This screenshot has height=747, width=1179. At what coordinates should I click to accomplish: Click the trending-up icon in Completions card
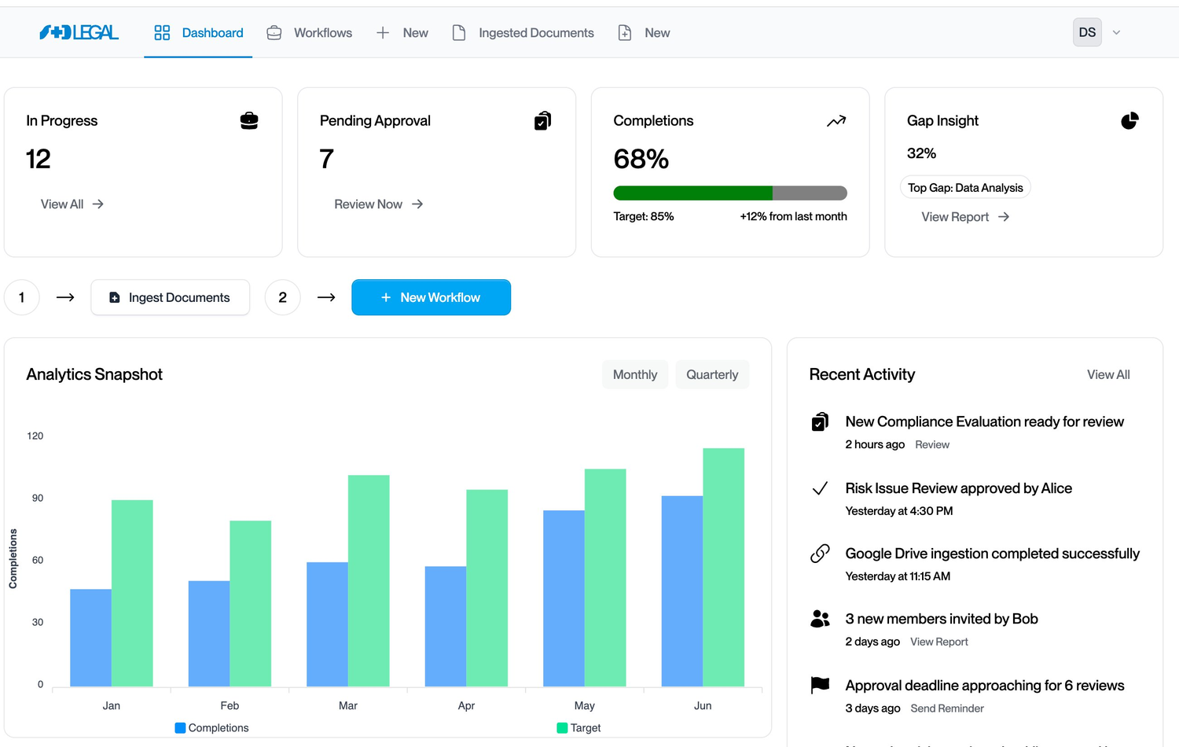click(836, 120)
